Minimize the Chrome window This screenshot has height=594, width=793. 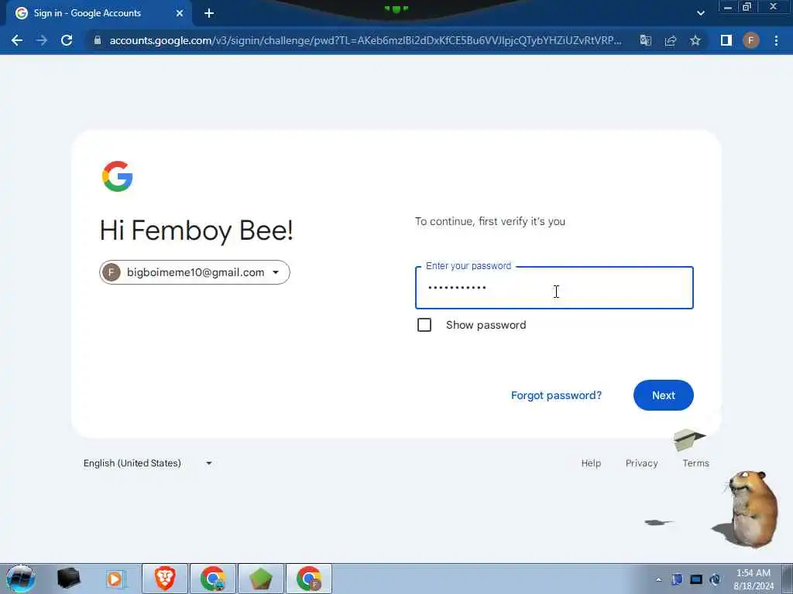click(x=728, y=8)
